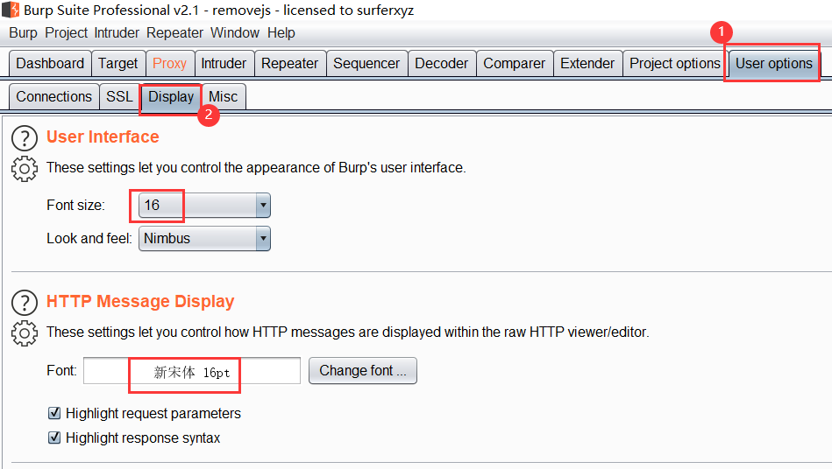Click the Highlight response syntax label text
Viewport: 832px width, 469px height.
(x=143, y=438)
